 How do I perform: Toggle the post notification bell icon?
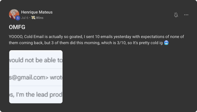176,15
